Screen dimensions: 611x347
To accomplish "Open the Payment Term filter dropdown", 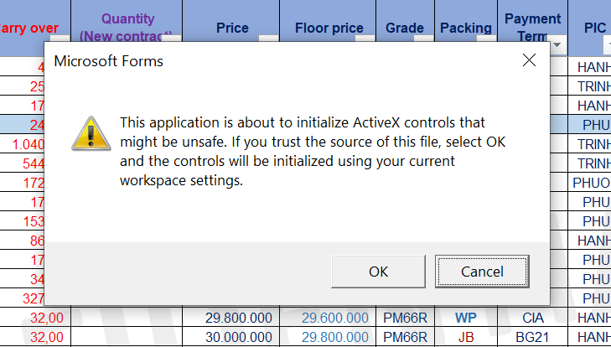I will [557, 44].
